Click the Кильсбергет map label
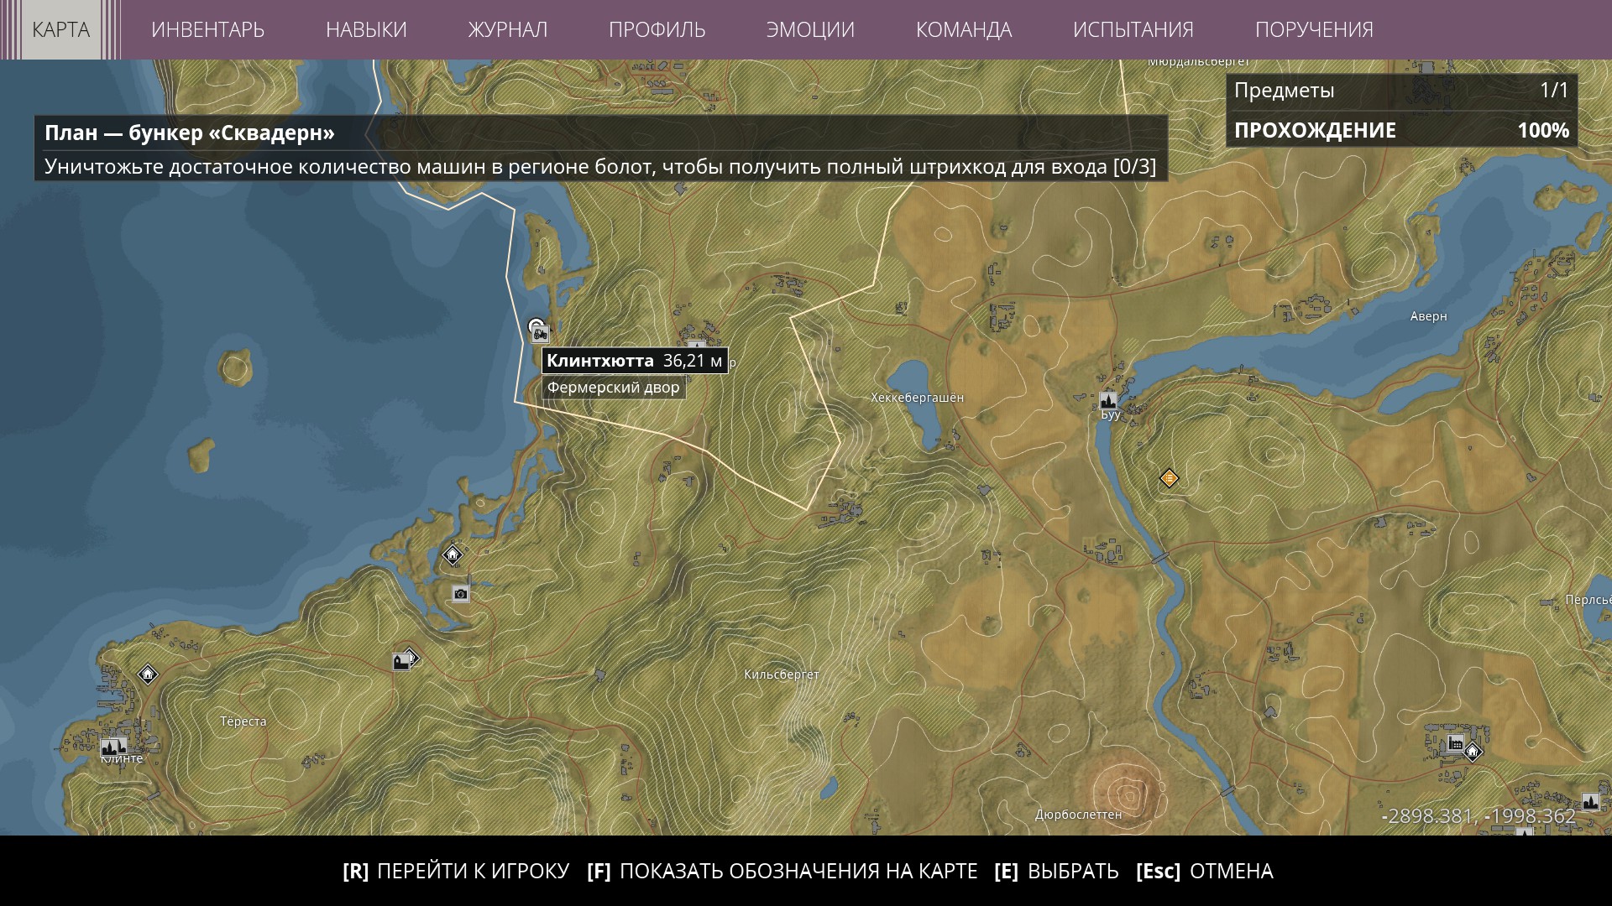1612x906 pixels. [782, 674]
